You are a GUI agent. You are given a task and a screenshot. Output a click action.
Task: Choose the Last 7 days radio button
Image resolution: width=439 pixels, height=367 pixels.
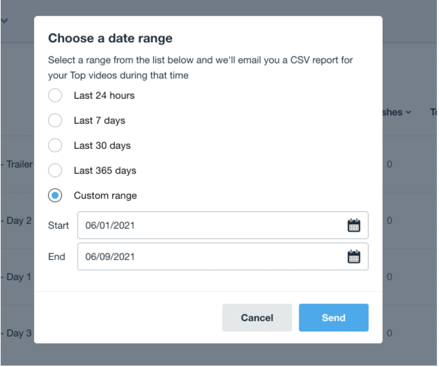pos(55,120)
